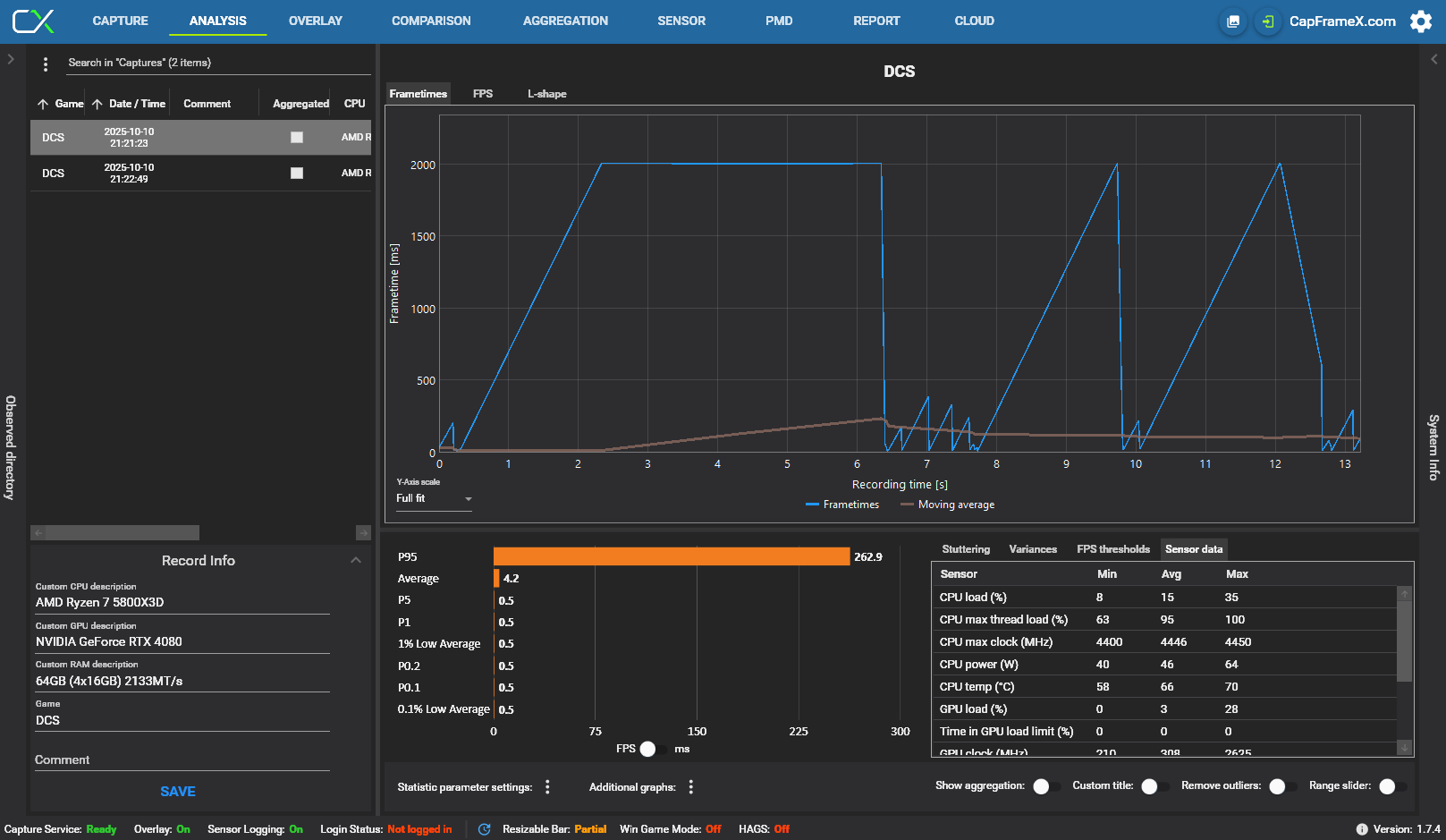Open Statistic parameter settings three-dot menu
Screen dimensions: 1446x840
pos(547,787)
